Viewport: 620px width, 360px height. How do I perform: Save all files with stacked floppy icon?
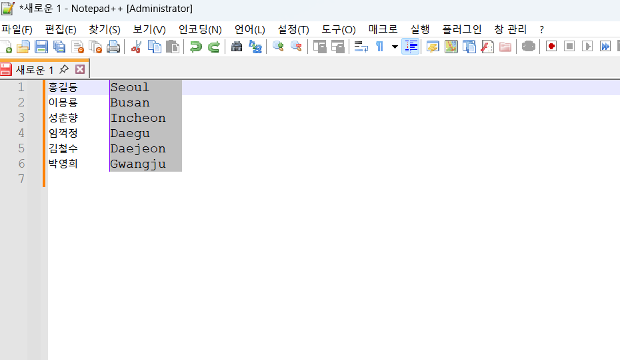[x=59, y=47]
